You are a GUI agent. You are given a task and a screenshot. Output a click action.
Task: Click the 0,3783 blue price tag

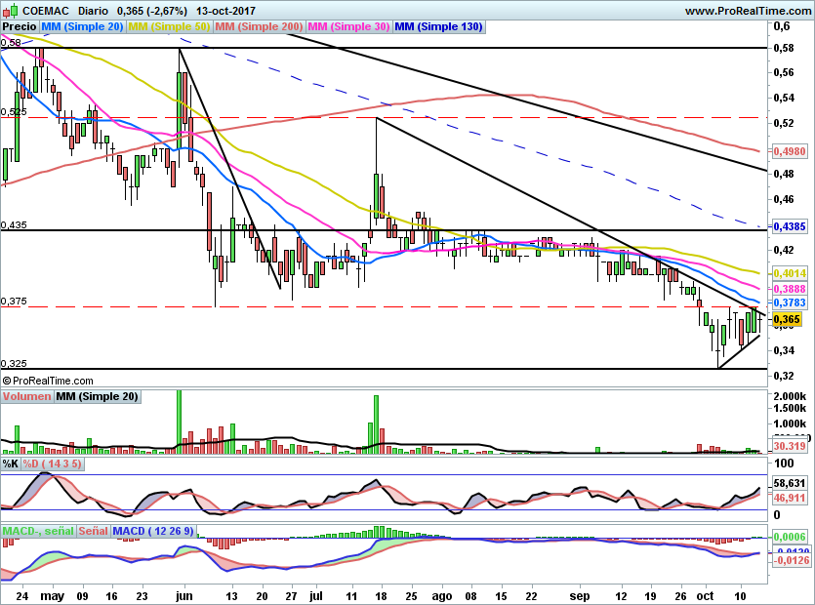pos(790,303)
